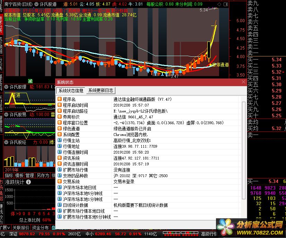Click the 买均 value 5.32
The width and height of the screenshot is (286, 238).
pyautogui.click(x=277, y=128)
